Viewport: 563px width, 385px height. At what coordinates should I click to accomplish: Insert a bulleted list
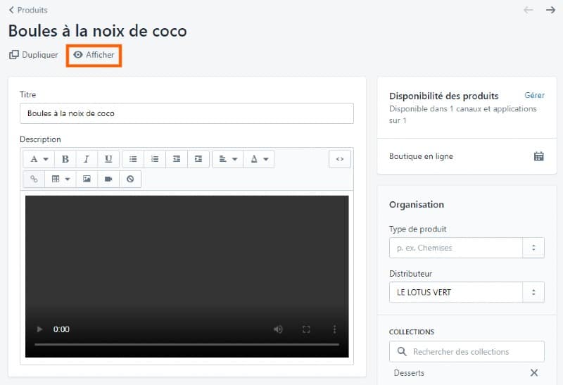click(133, 159)
